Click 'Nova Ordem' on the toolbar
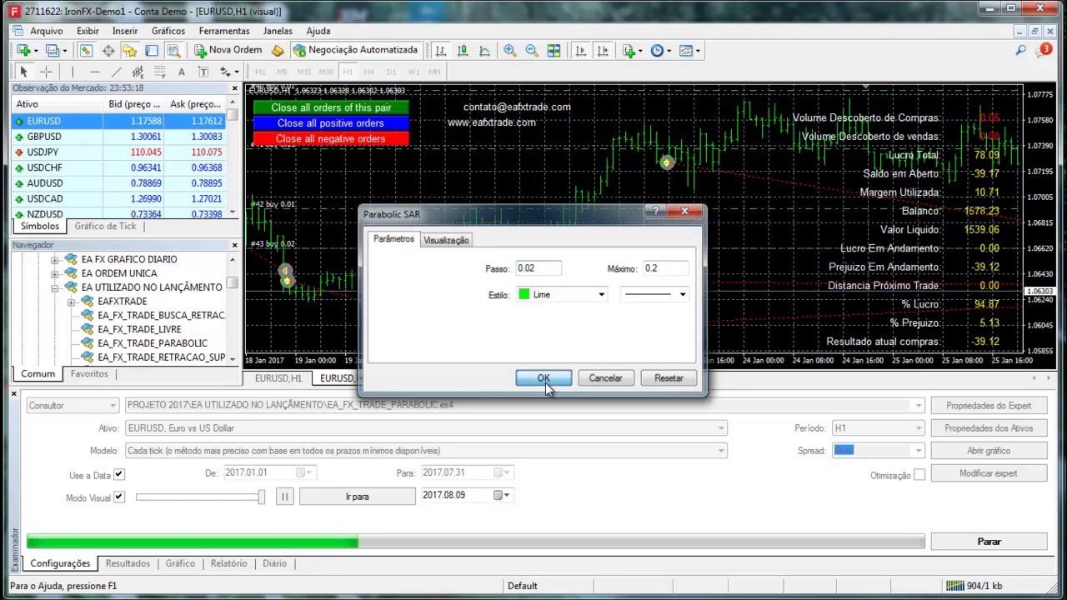Screen dimensions: 1067x600 [228, 50]
